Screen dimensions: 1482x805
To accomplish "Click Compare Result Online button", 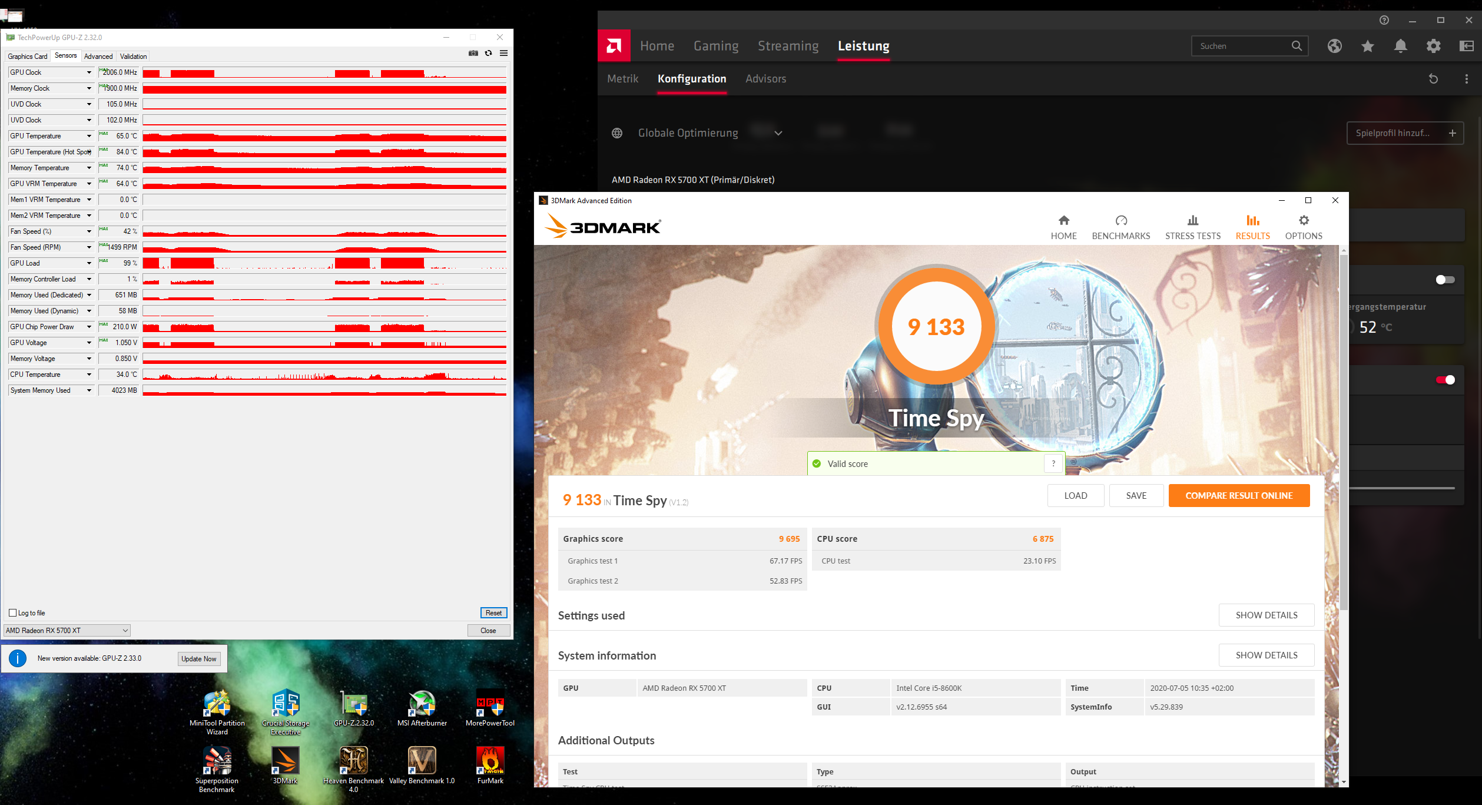I will point(1238,496).
